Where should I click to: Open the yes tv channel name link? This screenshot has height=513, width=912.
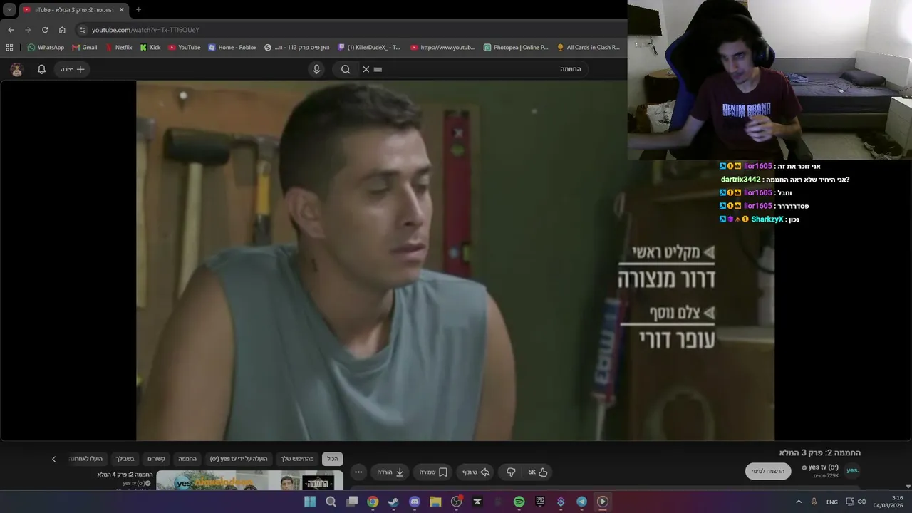click(x=823, y=467)
